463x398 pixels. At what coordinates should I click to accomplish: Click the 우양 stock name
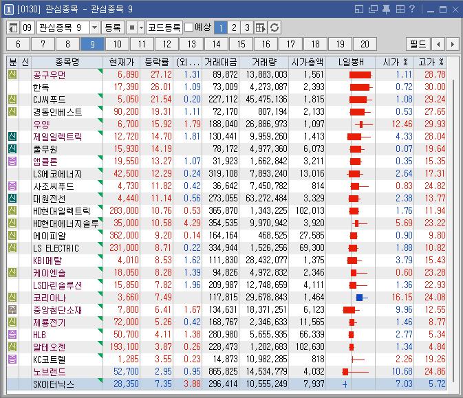click(41, 124)
